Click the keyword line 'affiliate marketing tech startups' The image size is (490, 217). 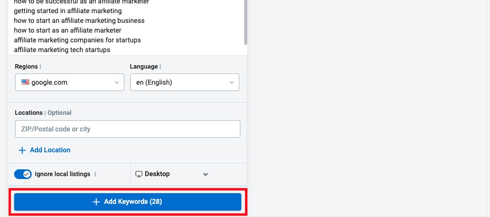coord(62,50)
